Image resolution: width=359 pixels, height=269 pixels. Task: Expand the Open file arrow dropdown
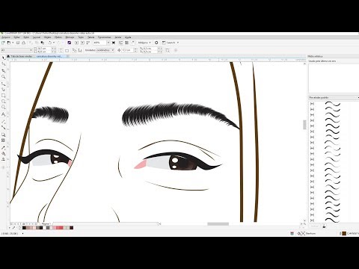13,43
